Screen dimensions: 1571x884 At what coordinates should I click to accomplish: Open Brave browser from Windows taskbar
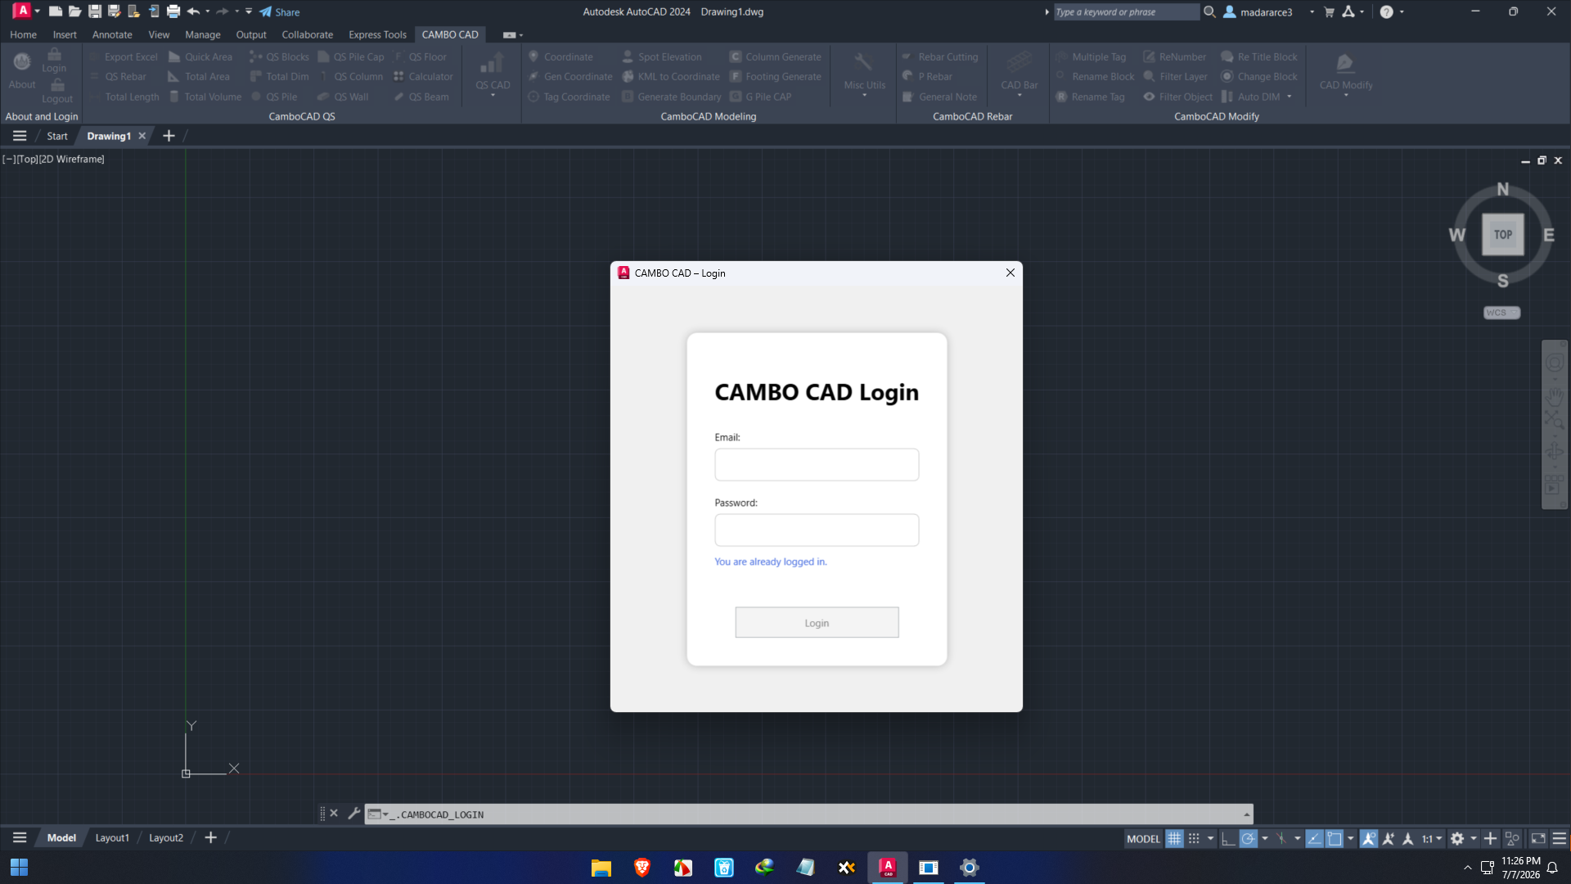pos(642,867)
